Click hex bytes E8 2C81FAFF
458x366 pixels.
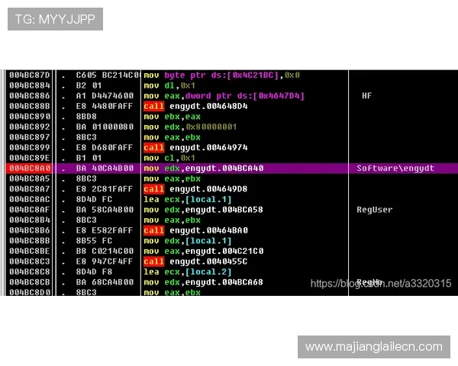pyautogui.click(x=105, y=189)
